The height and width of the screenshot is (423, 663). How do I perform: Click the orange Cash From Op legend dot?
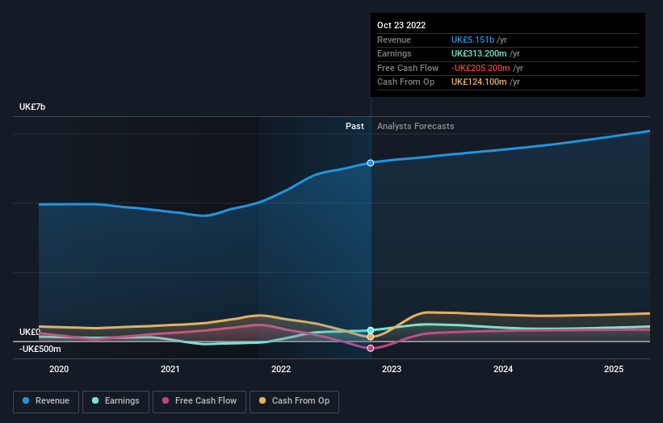click(x=262, y=400)
